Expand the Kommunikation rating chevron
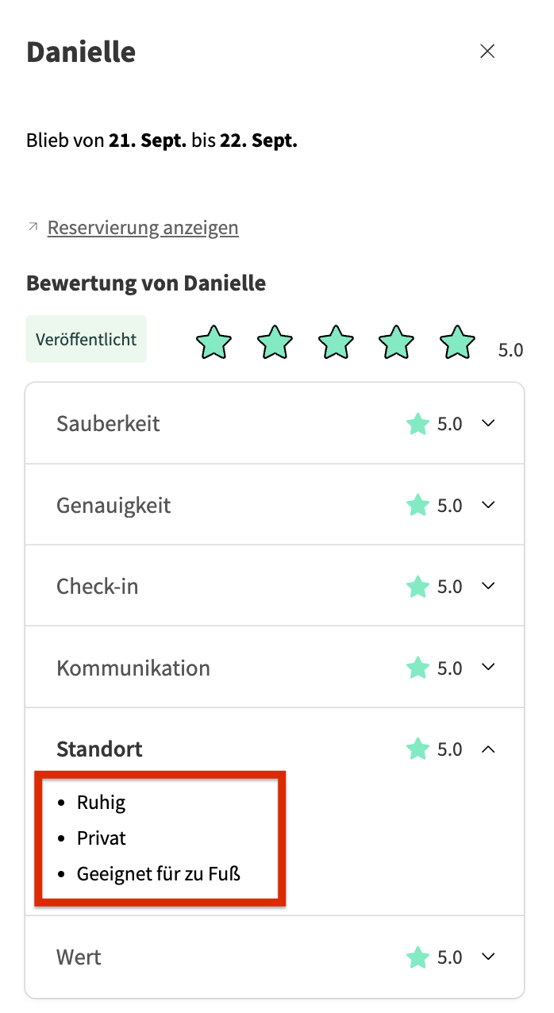This screenshot has height=1013, width=554. coord(489,668)
